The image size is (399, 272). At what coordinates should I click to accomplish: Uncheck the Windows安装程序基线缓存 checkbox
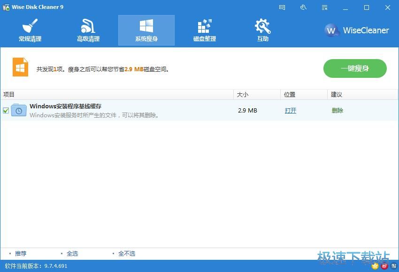pyautogui.click(x=6, y=111)
